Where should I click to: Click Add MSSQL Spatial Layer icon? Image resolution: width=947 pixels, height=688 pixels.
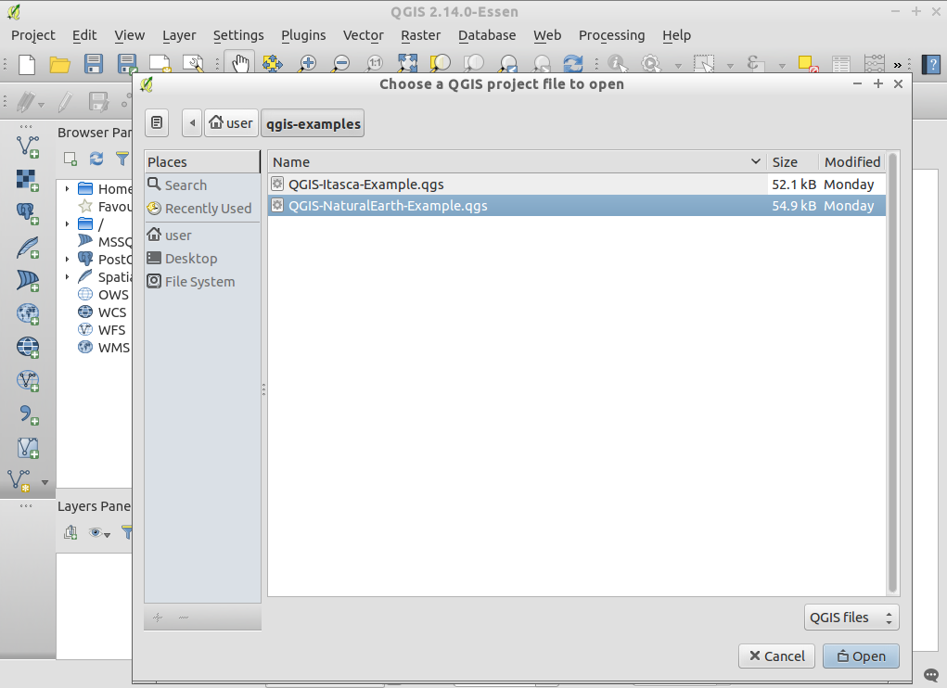pos(28,281)
